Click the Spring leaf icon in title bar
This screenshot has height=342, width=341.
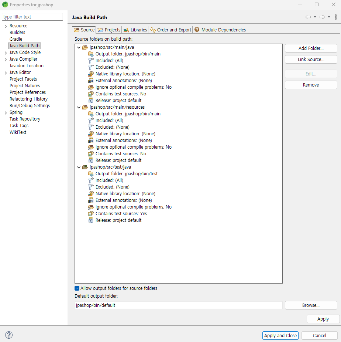pyautogui.click(x=5, y=4)
